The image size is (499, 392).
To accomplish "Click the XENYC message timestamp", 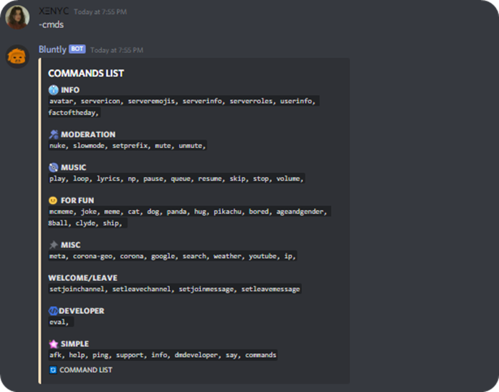I will click(100, 12).
